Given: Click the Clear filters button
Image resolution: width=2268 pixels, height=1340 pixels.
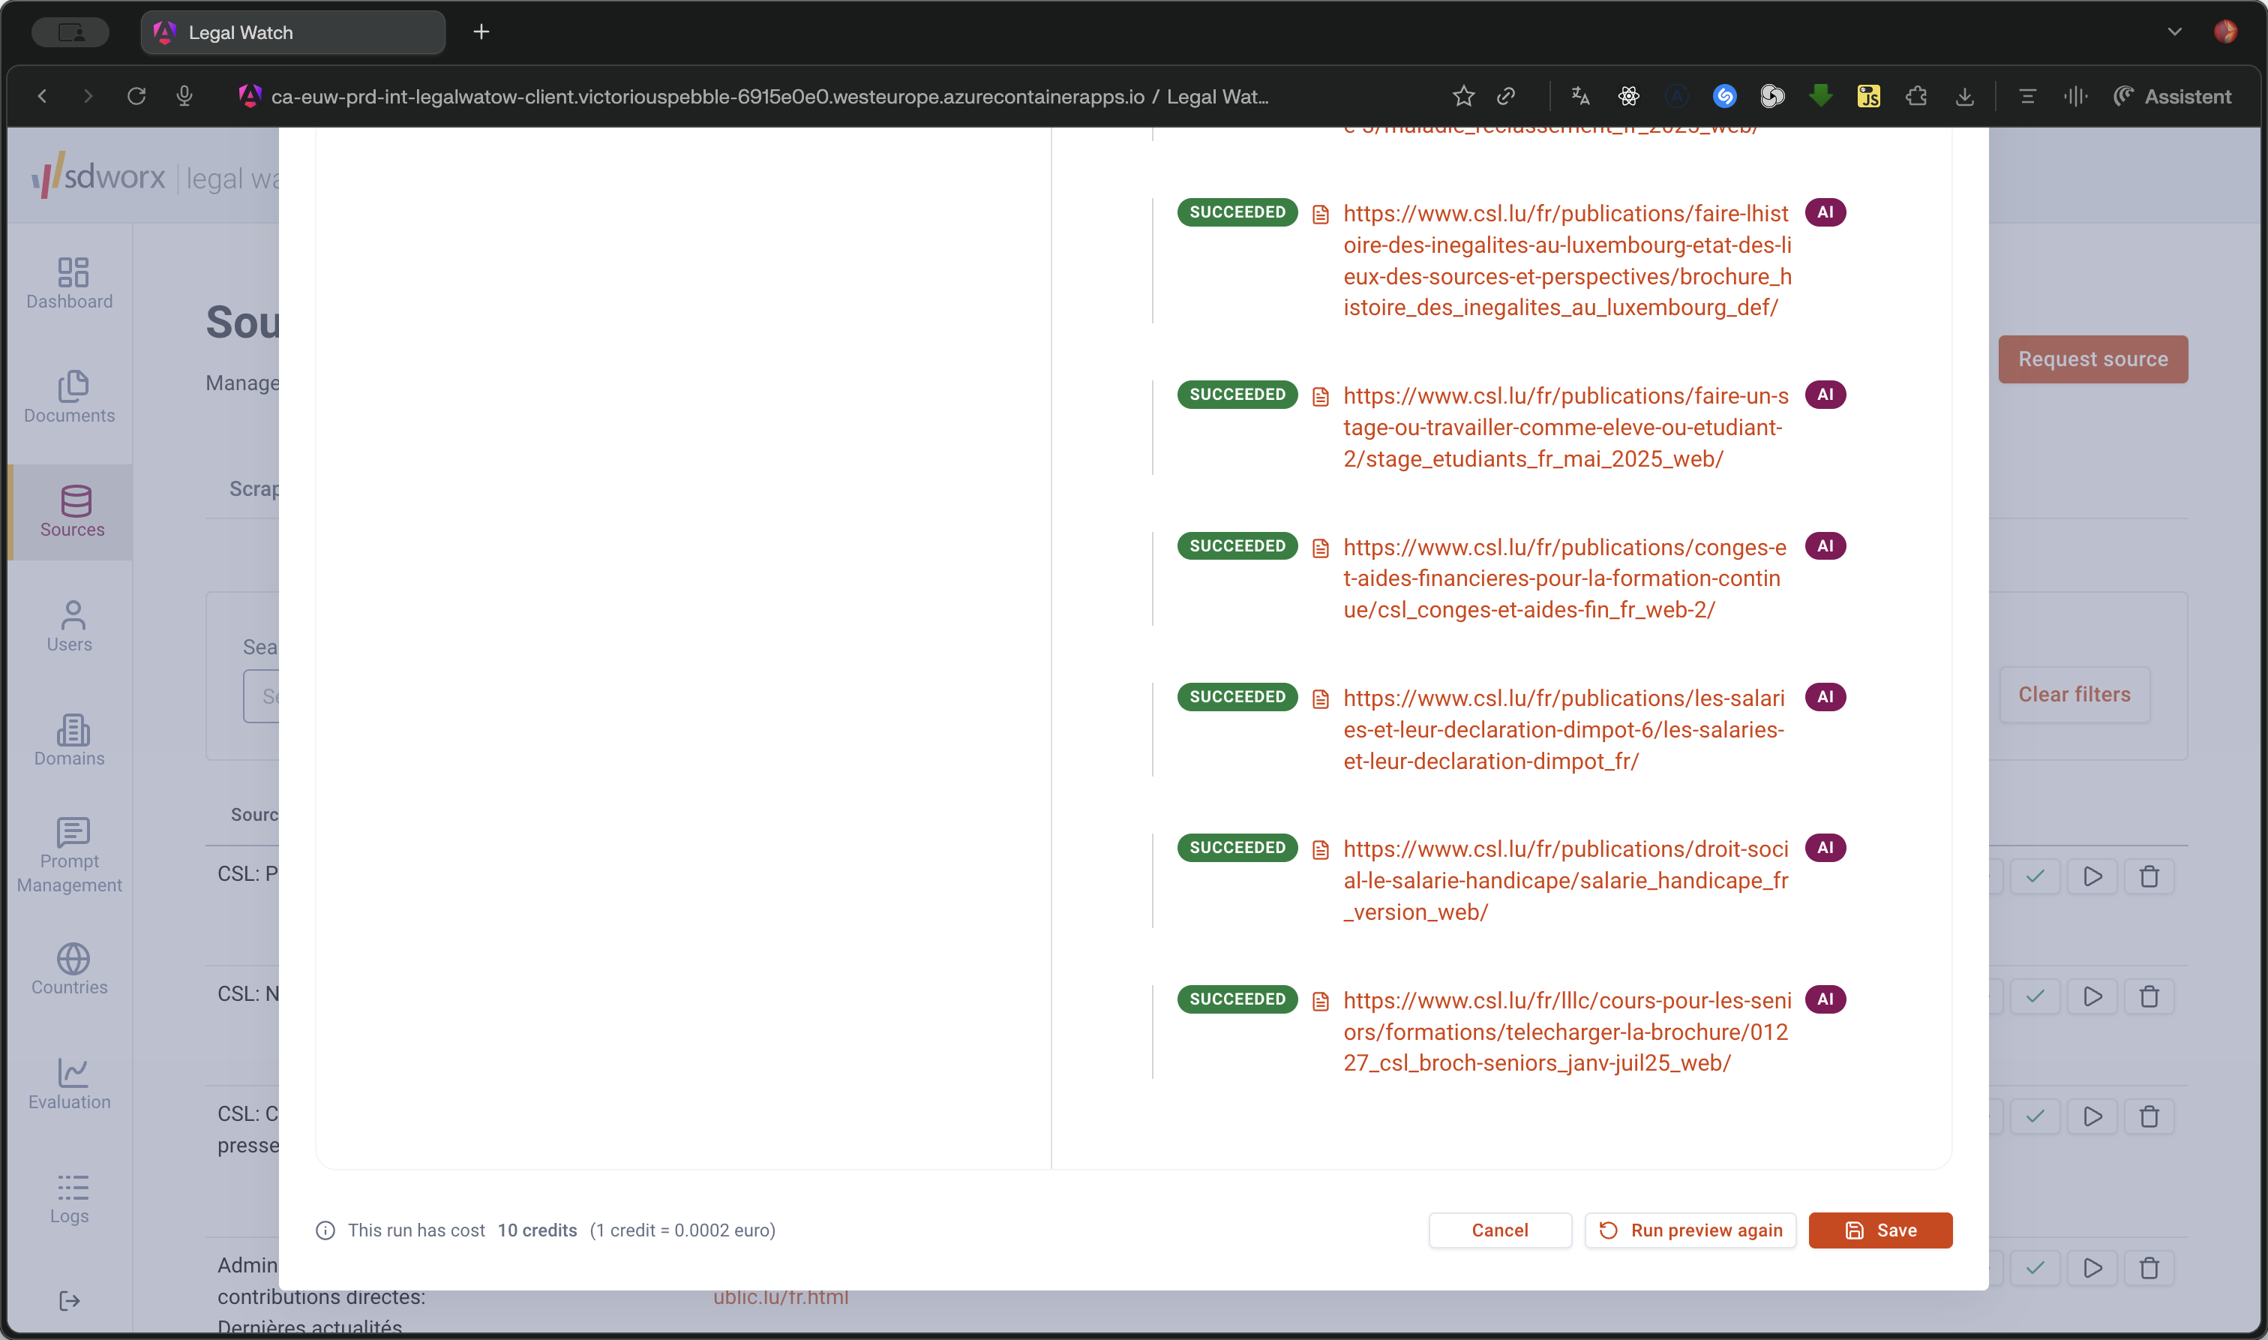Looking at the screenshot, I should (x=2074, y=694).
